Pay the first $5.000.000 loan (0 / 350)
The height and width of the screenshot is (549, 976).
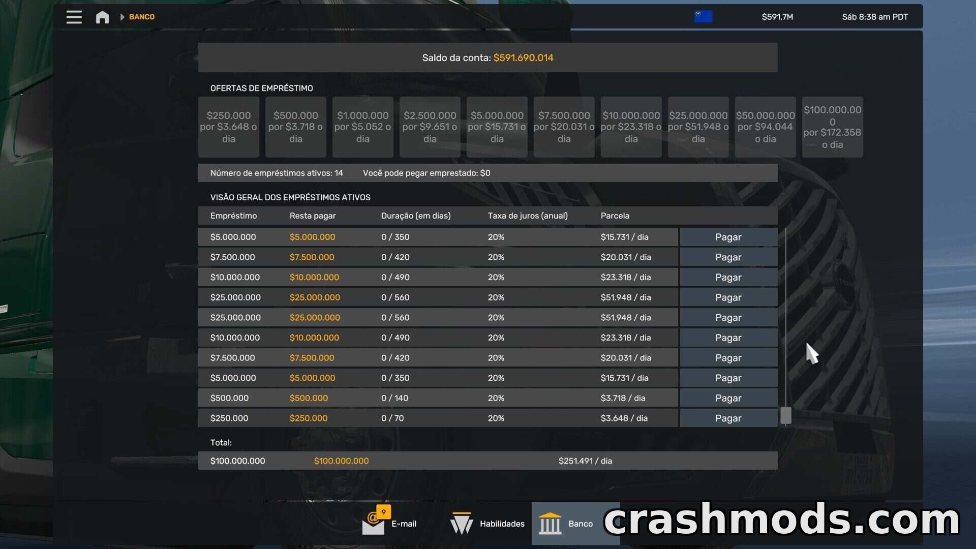click(728, 237)
